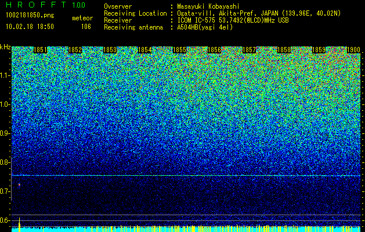Click the 0.9 frequency axis label
This screenshot has width=365, height=232.
coord(5,133)
